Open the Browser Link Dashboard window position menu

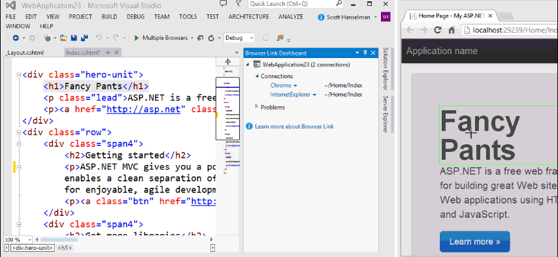[357, 53]
